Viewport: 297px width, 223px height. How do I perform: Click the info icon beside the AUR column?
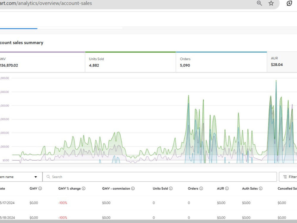pos(227,188)
